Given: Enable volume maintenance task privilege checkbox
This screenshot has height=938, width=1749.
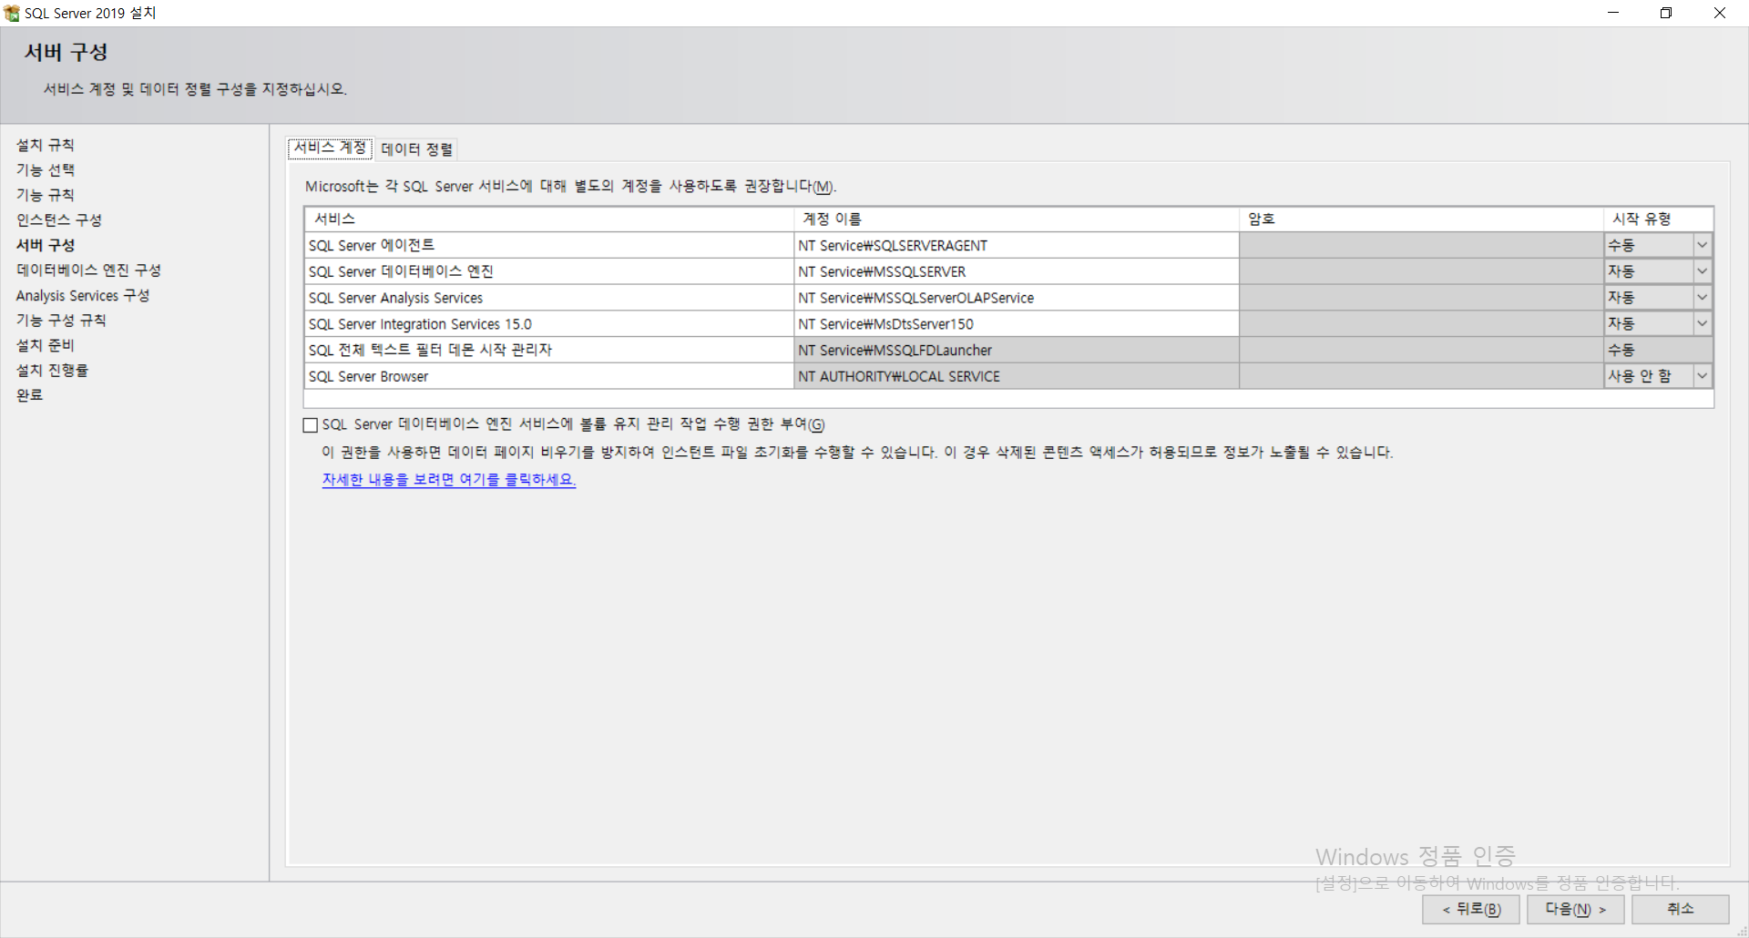Looking at the screenshot, I should coord(311,425).
